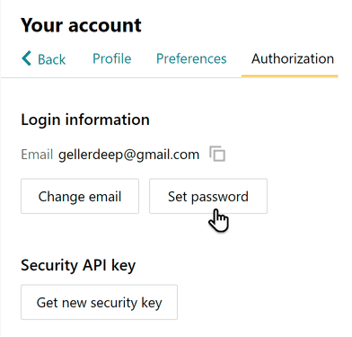Viewport: 352px width, 337px height.
Task: Click the Change email button
Action: [x=80, y=196]
